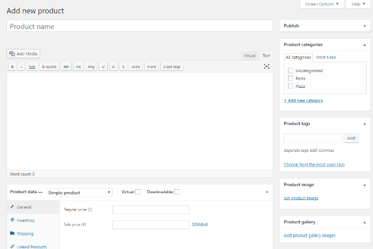Viewport: 373px width, 249px height.
Task: Enable the Virtual product checkbox
Action: (x=138, y=192)
